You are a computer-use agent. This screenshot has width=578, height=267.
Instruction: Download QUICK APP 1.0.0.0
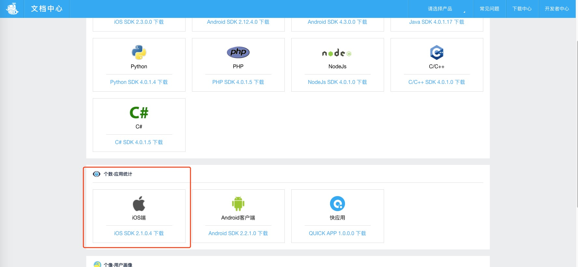337,233
